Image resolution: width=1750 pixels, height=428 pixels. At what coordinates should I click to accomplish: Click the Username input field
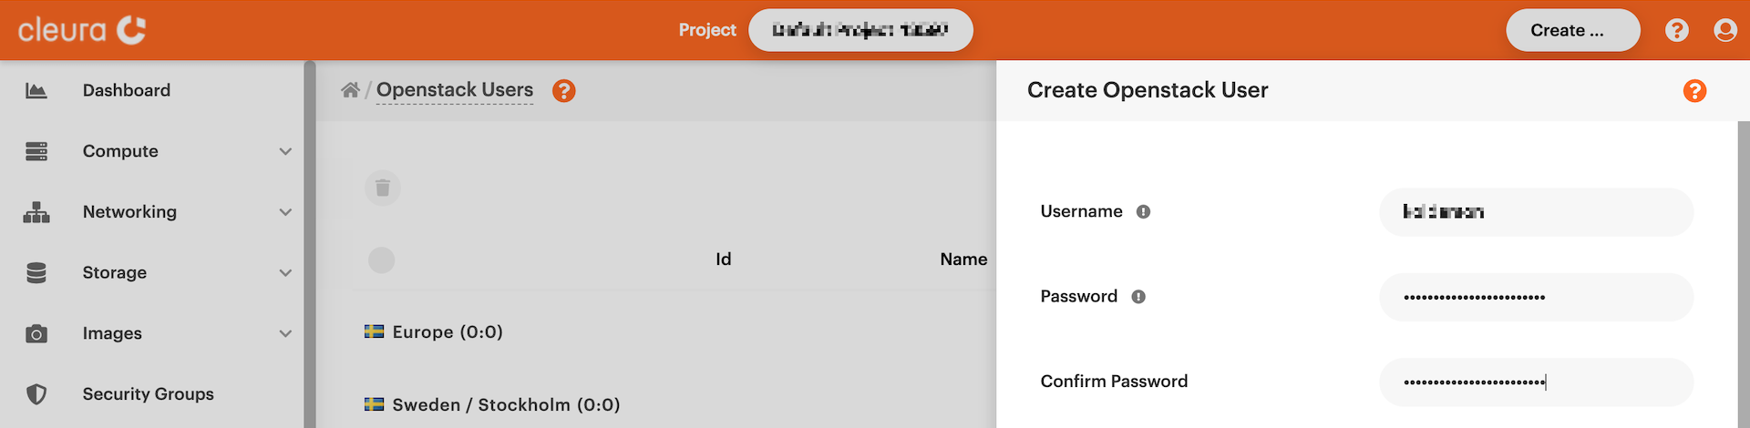(1536, 212)
